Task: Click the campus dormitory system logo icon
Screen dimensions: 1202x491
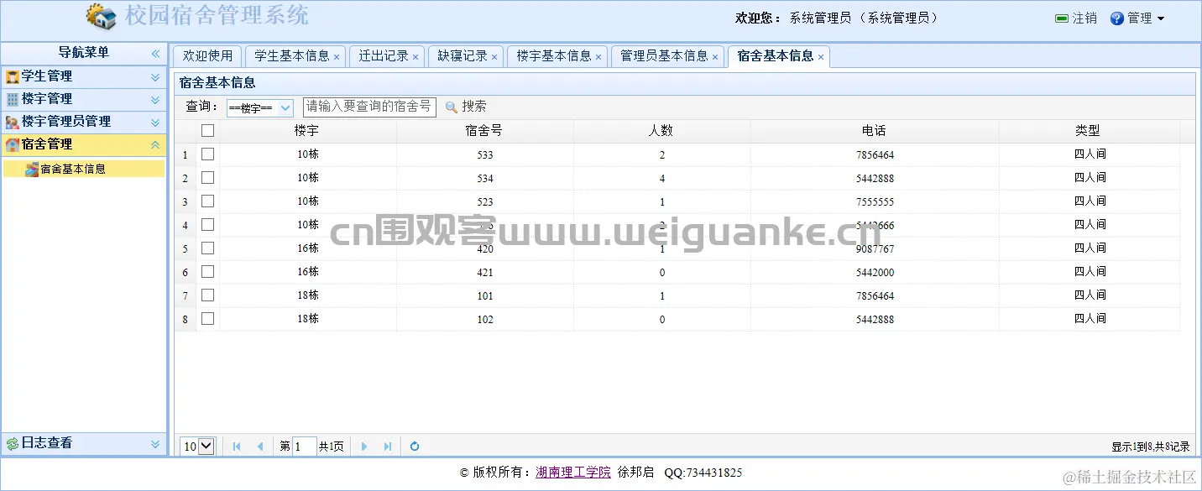Action: [101, 16]
